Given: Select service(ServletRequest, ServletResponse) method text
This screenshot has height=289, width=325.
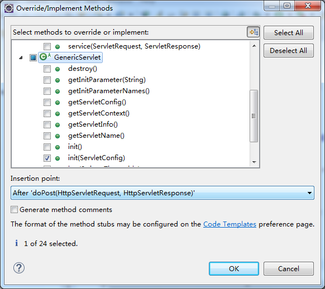Looking at the screenshot, I should click(135, 46).
